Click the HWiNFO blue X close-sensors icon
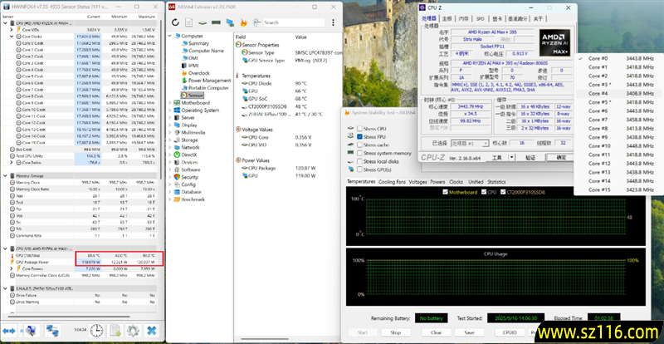 pyautogui.click(x=152, y=331)
